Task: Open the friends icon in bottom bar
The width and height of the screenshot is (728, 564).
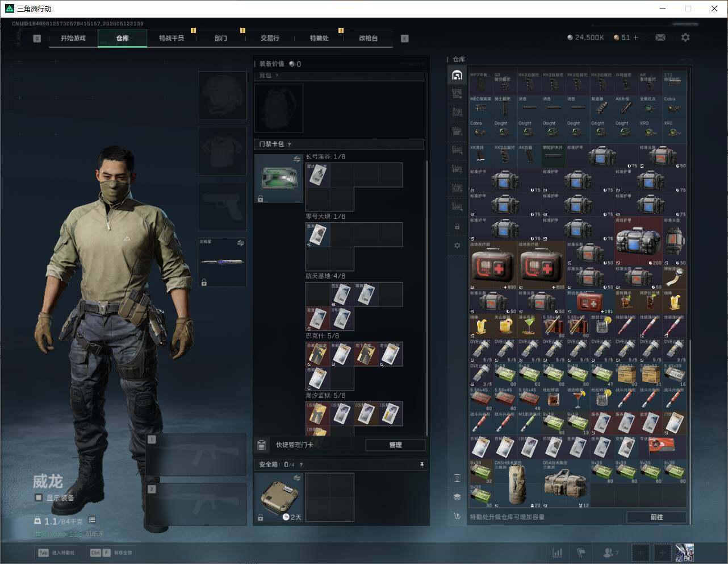Action: click(x=610, y=553)
